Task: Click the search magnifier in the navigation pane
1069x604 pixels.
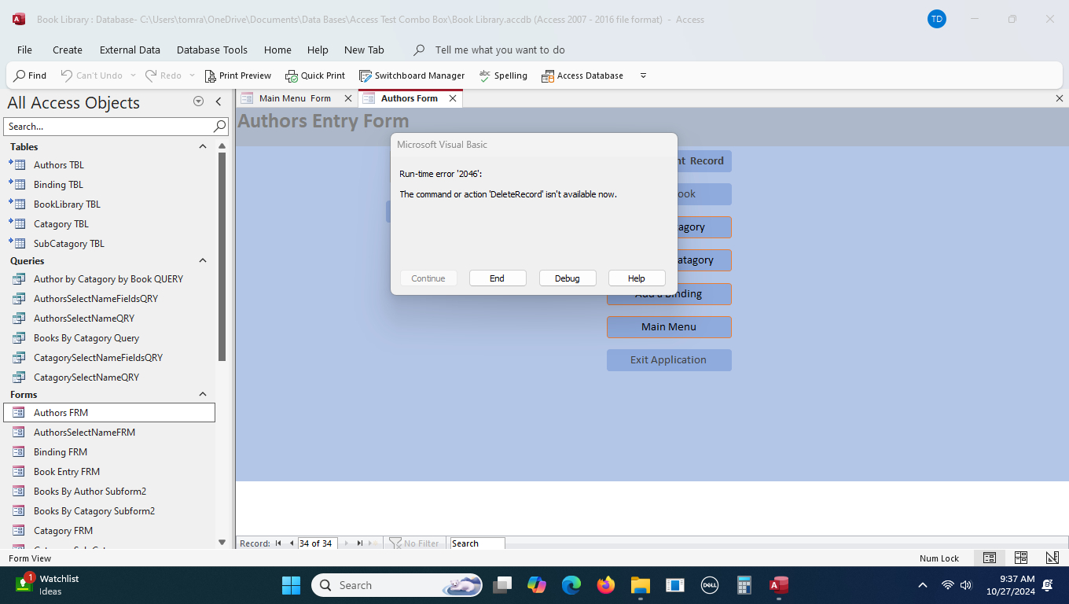Action: coord(220,126)
